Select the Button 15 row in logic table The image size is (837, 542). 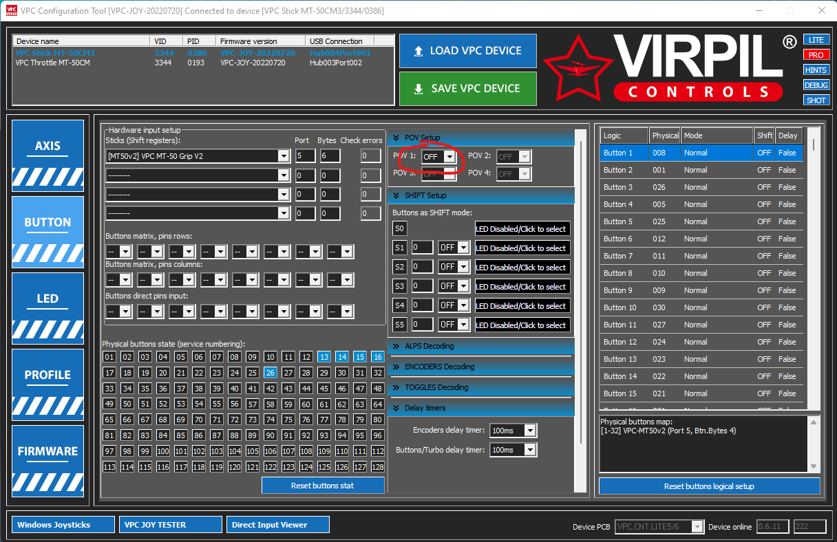[x=701, y=393]
